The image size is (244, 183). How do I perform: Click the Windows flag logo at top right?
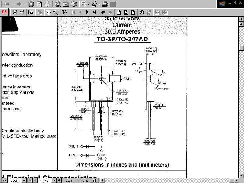[x=222, y=4]
